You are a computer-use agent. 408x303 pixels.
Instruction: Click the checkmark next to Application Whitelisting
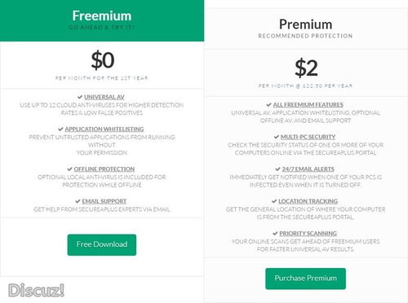pyautogui.click(x=60, y=129)
